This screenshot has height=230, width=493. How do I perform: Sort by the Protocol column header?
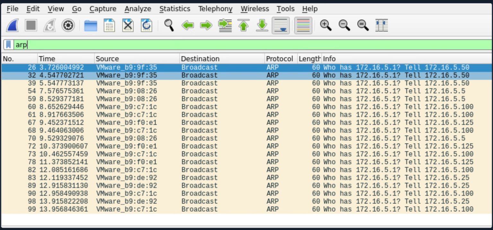(281, 59)
